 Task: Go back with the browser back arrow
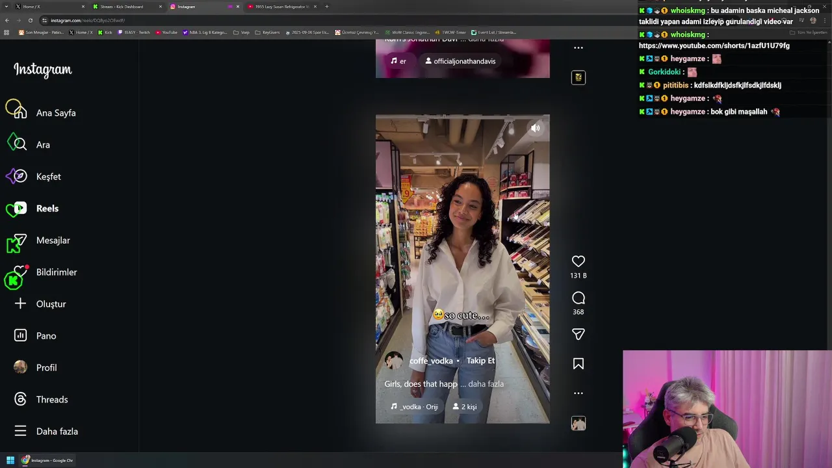pos(6,20)
